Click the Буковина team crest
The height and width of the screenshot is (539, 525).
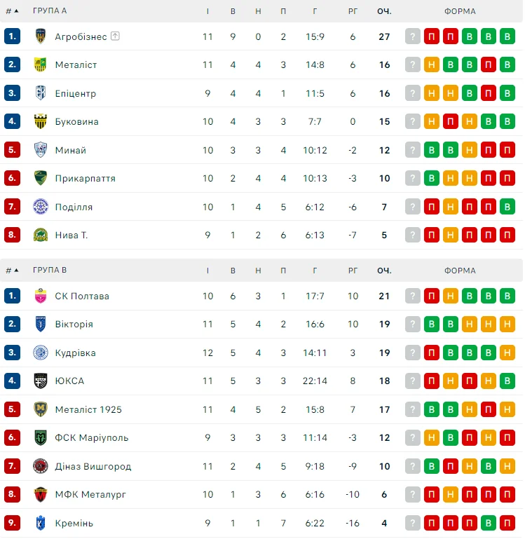pyautogui.click(x=40, y=121)
